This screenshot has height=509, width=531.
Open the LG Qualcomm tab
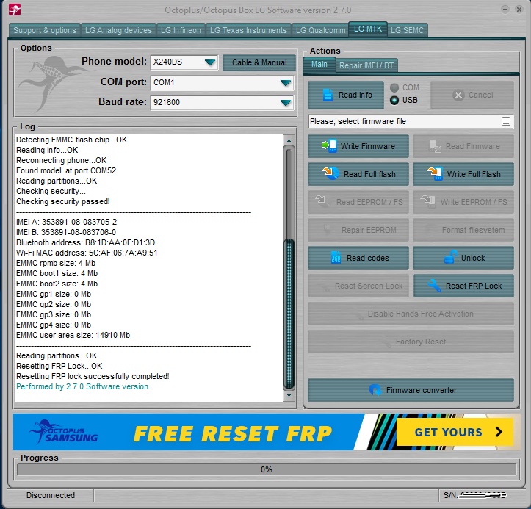(x=320, y=30)
